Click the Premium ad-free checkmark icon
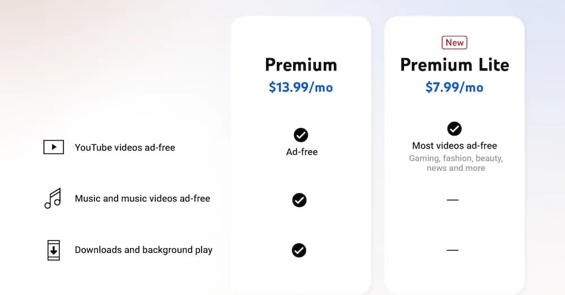Screen dimensions: 565x295 click(301, 135)
